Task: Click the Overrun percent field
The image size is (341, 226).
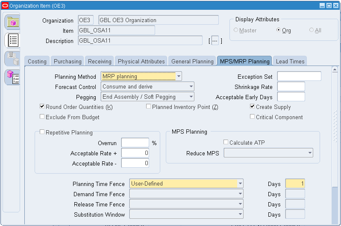Action: (x=135, y=143)
